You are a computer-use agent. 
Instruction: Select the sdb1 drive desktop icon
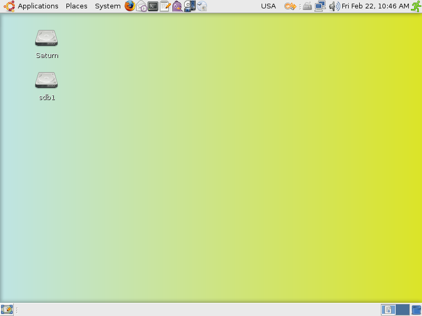pyautogui.click(x=46, y=80)
